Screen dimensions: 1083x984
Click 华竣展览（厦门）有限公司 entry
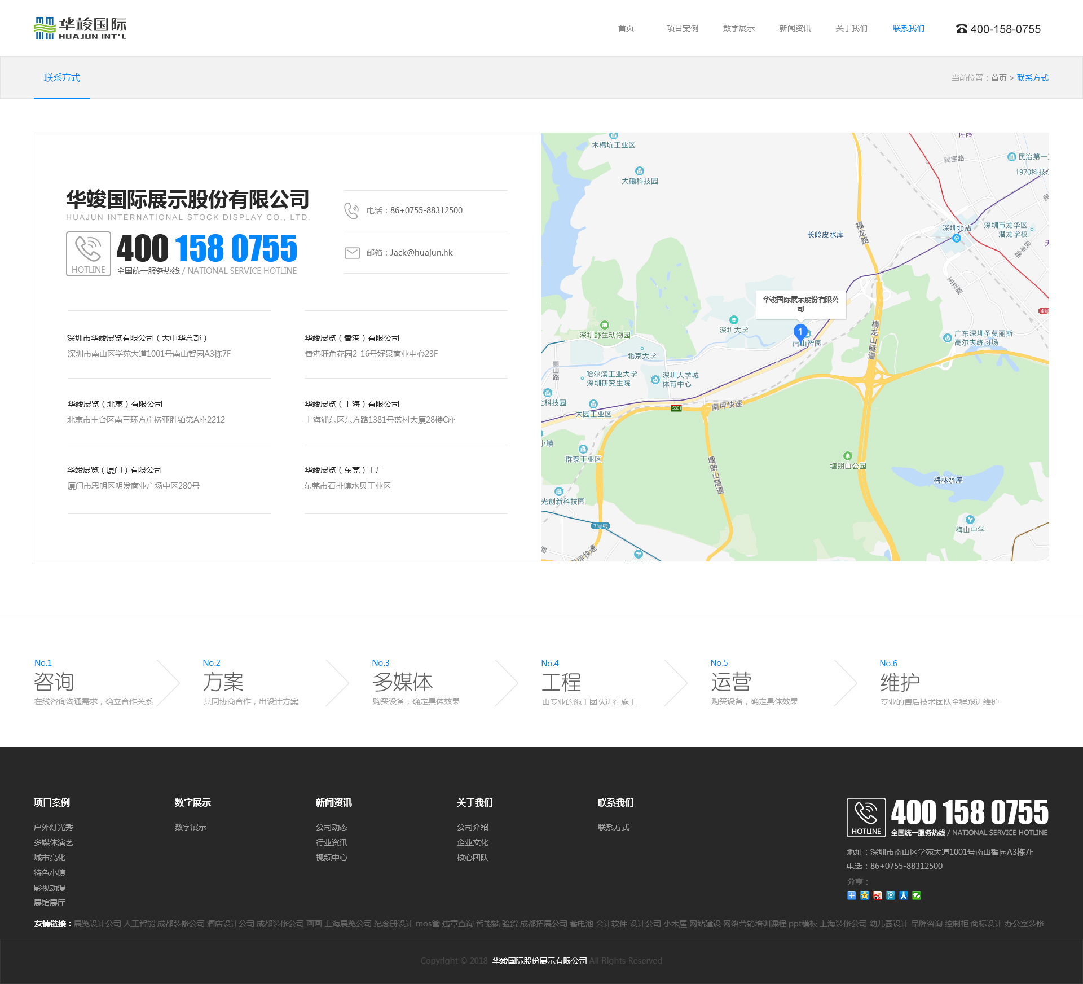pos(115,470)
